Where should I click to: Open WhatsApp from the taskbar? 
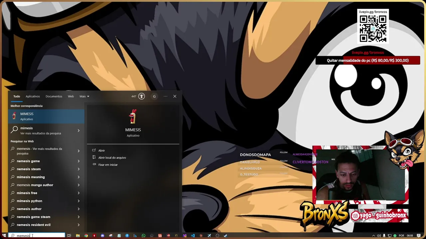(x=143, y=236)
